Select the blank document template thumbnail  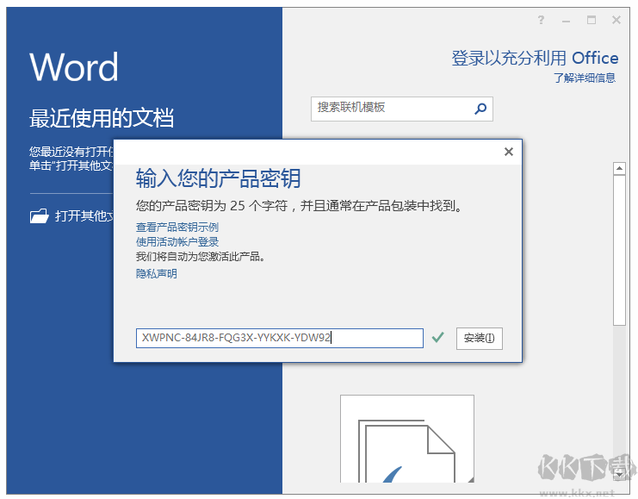(407, 439)
